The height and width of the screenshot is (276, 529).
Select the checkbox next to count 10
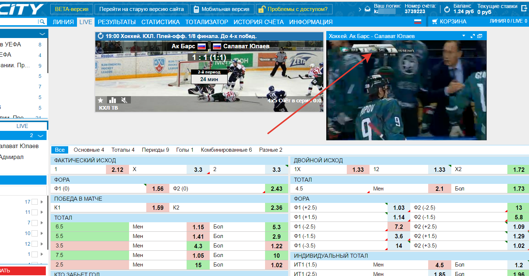[x=35, y=233]
